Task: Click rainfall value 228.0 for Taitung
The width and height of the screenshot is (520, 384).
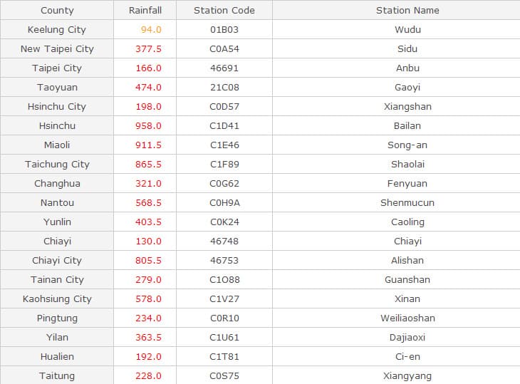Action: (148, 375)
